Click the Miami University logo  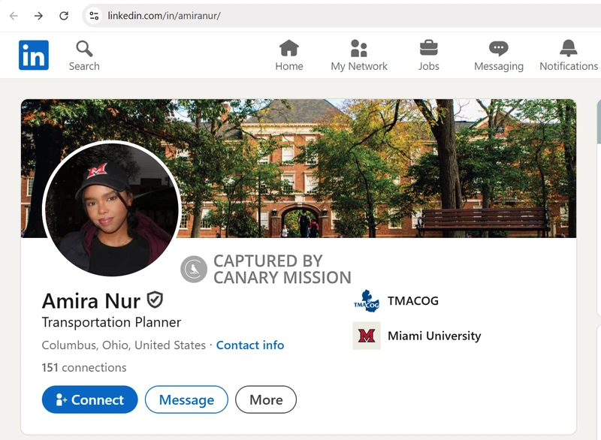pyautogui.click(x=367, y=336)
